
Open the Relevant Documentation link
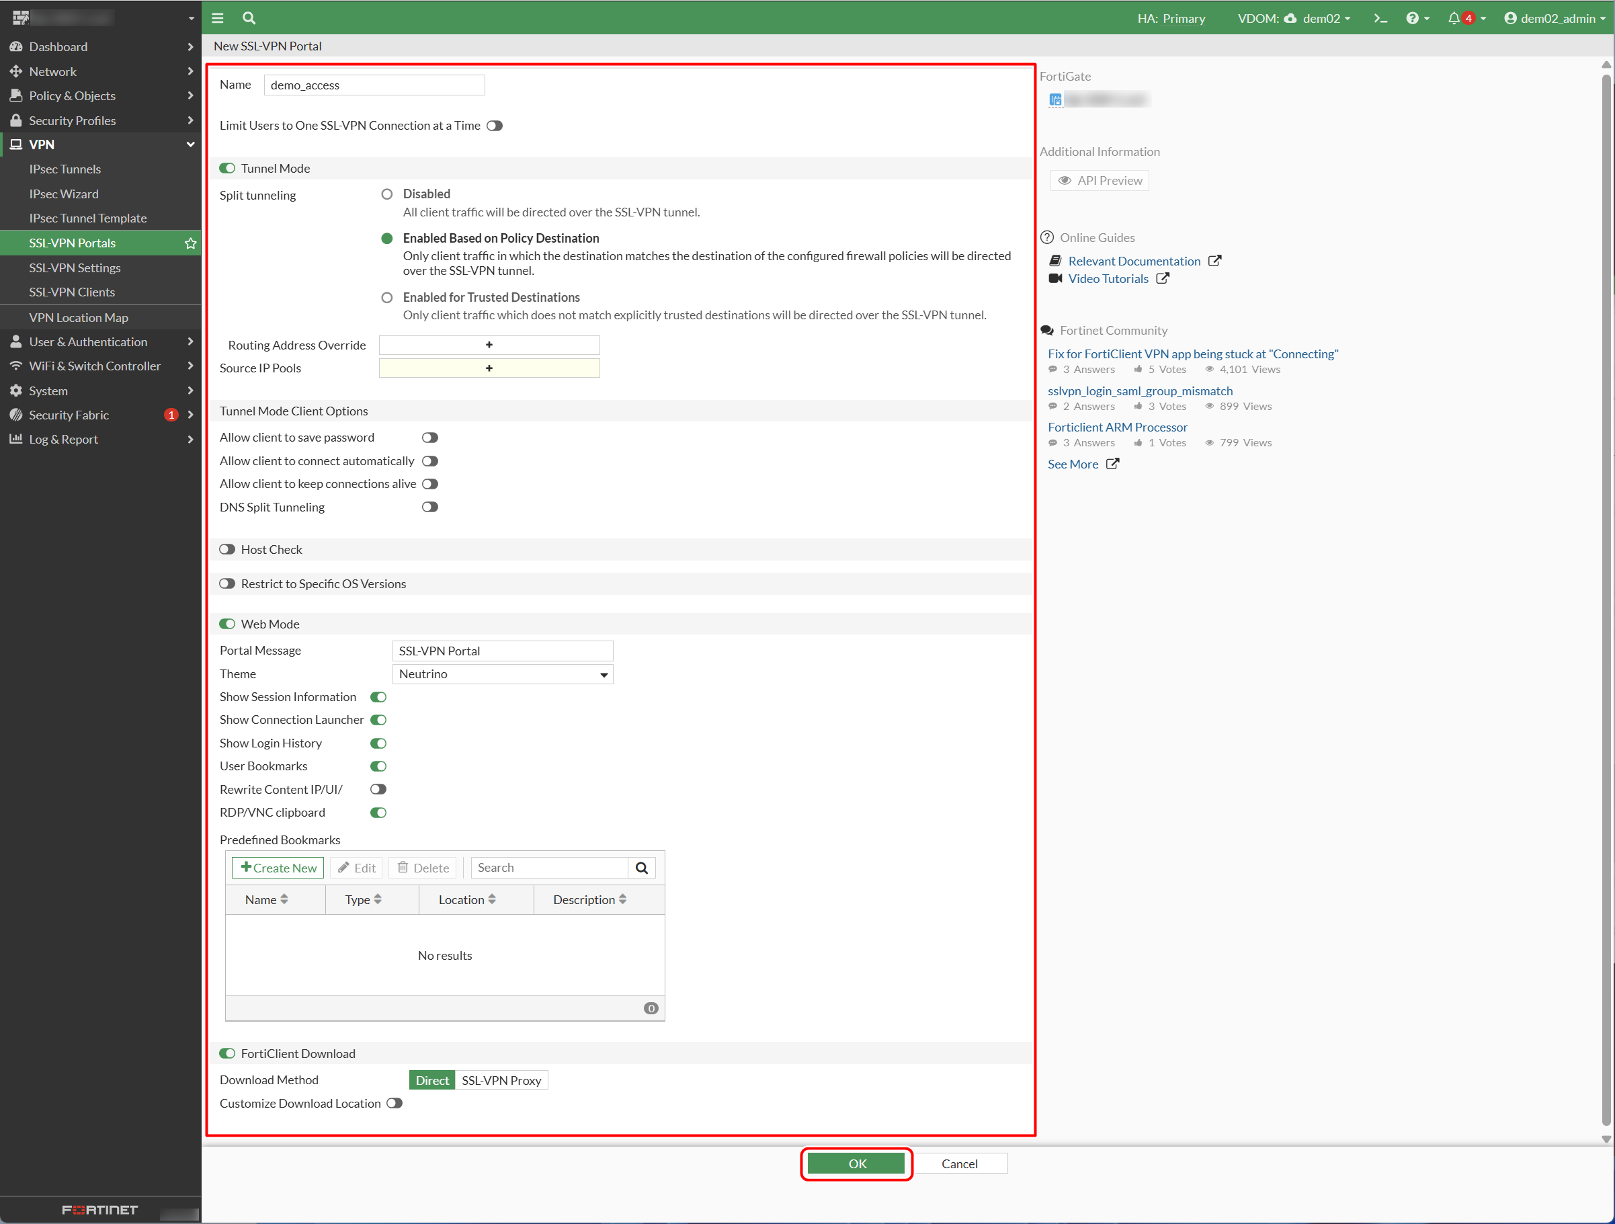1134,261
